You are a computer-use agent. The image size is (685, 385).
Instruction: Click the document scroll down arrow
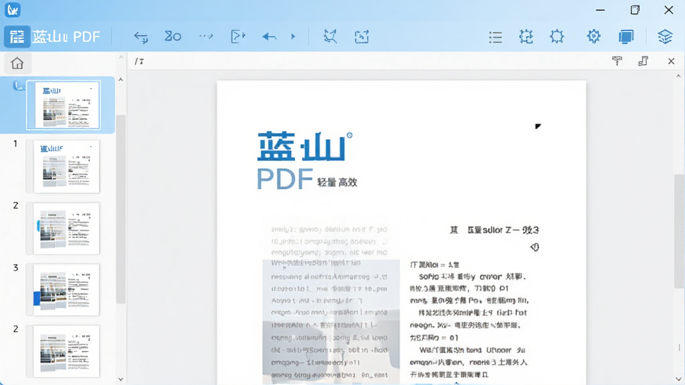[x=678, y=380]
